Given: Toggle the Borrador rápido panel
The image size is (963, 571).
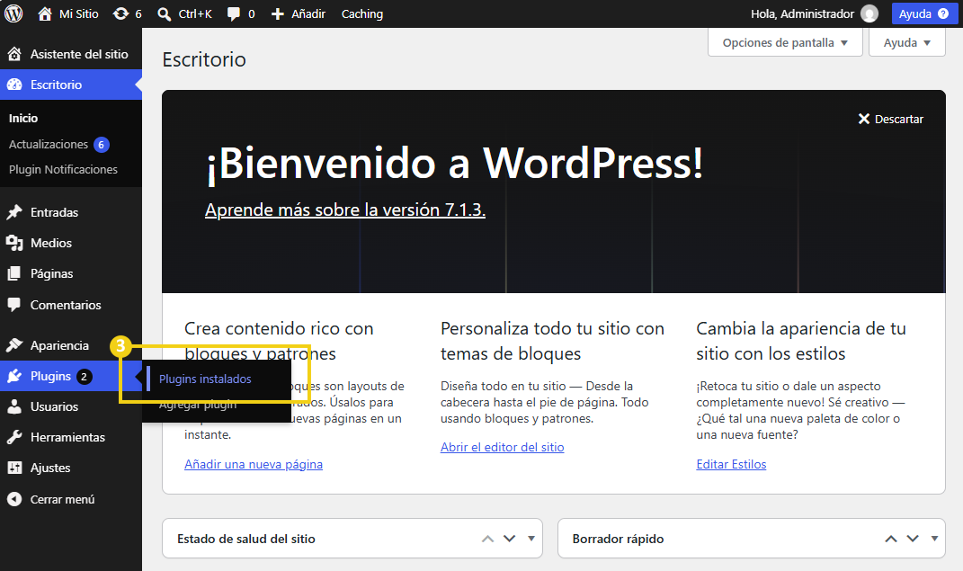Looking at the screenshot, I should [934, 539].
